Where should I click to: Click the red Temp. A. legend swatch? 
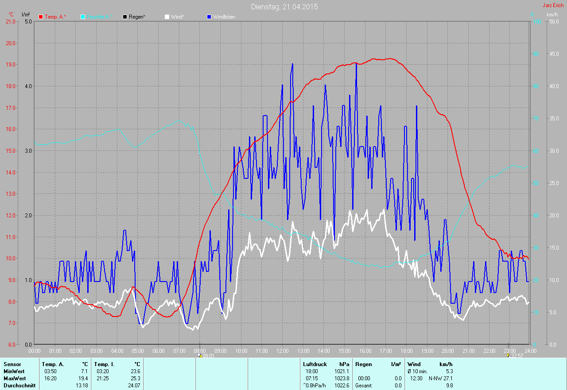point(41,17)
